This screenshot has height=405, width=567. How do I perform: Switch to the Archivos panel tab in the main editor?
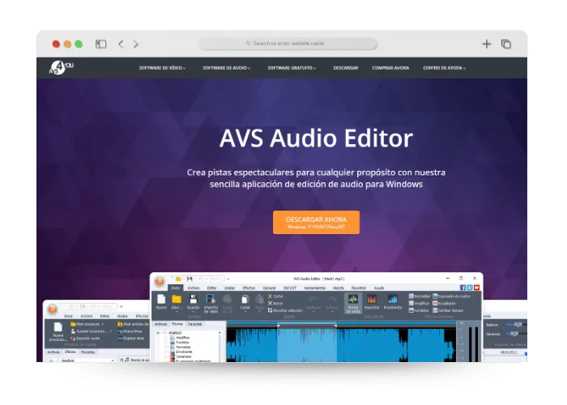161,324
